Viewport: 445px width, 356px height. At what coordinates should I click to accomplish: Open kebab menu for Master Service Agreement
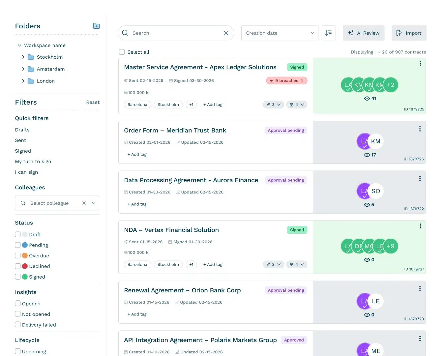pyautogui.click(x=420, y=63)
